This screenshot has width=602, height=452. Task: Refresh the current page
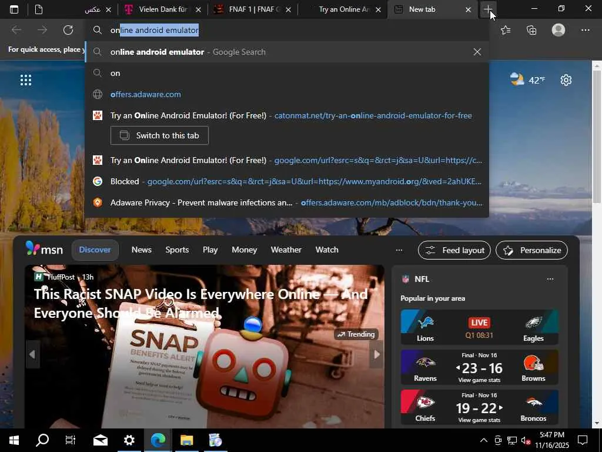point(68,30)
